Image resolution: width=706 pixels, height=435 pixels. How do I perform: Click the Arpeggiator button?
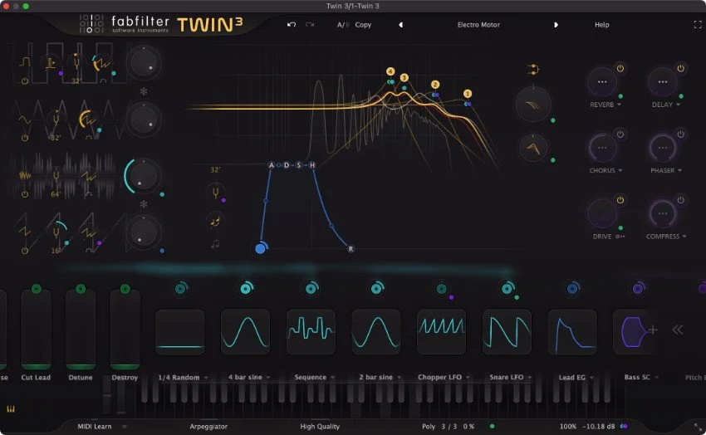pos(208,427)
